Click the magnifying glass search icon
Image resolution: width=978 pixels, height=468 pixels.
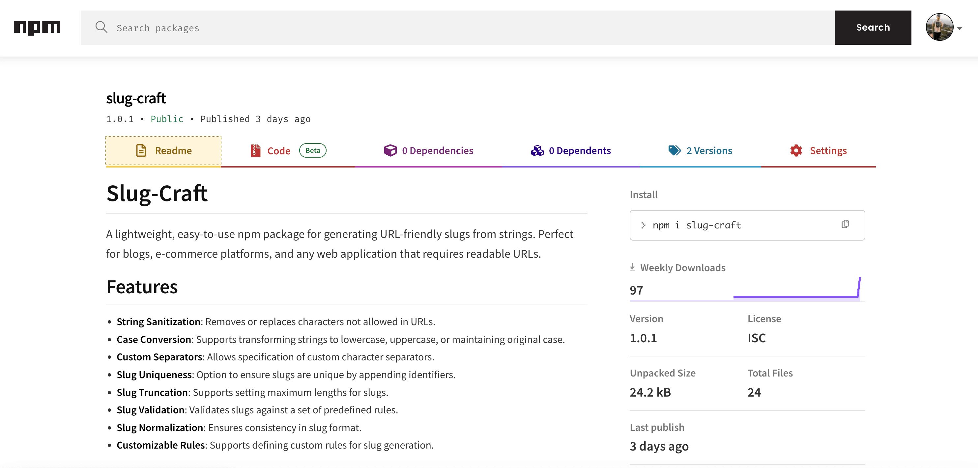point(101,27)
